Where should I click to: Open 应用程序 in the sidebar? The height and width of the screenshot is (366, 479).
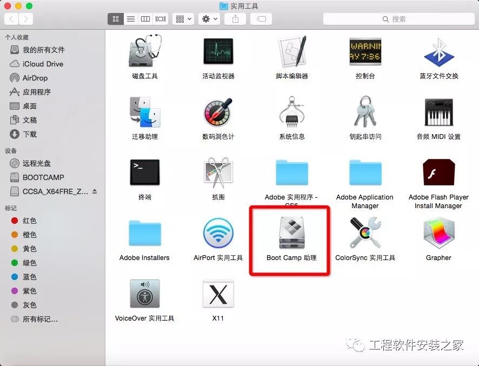pyautogui.click(x=52, y=92)
